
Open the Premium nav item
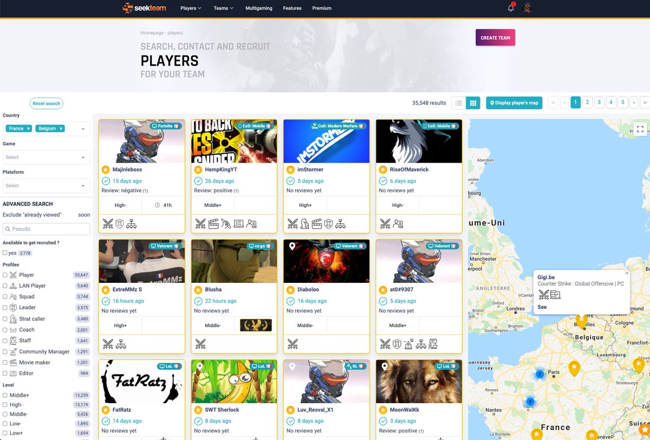point(322,8)
